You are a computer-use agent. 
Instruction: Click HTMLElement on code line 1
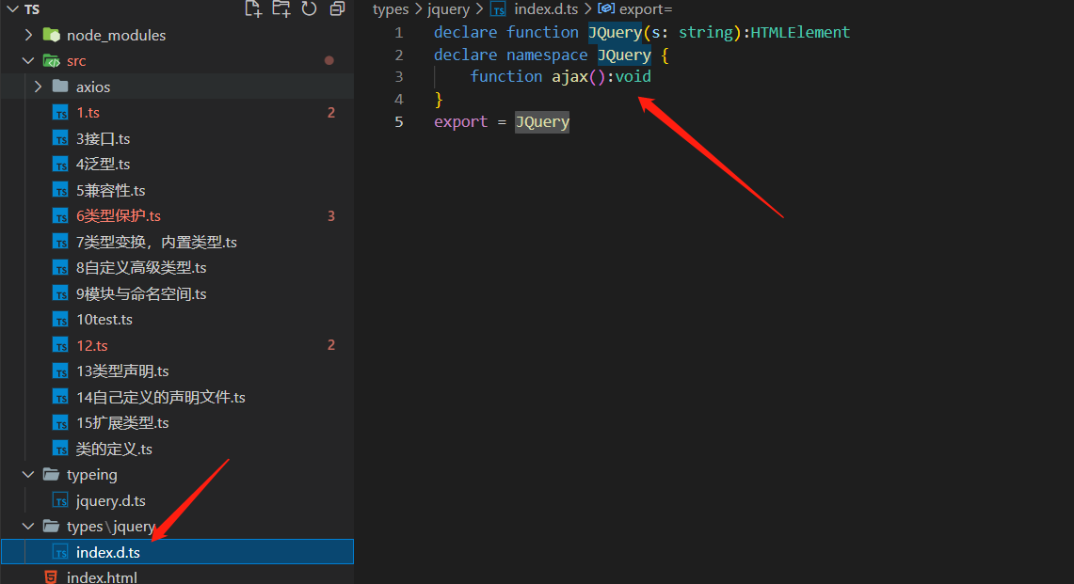click(x=800, y=32)
